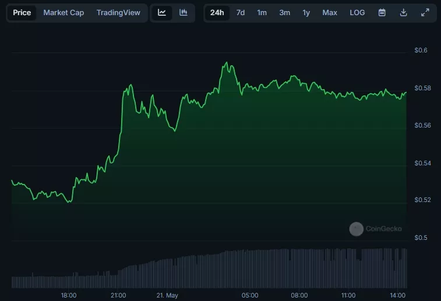Download chart data icon
The height and width of the screenshot is (301, 441).
point(403,13)
